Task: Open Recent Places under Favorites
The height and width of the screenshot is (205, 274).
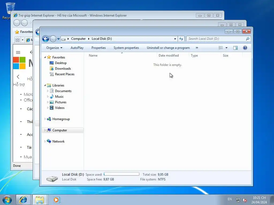Action: pyautogui.click(x=65, y=74)
